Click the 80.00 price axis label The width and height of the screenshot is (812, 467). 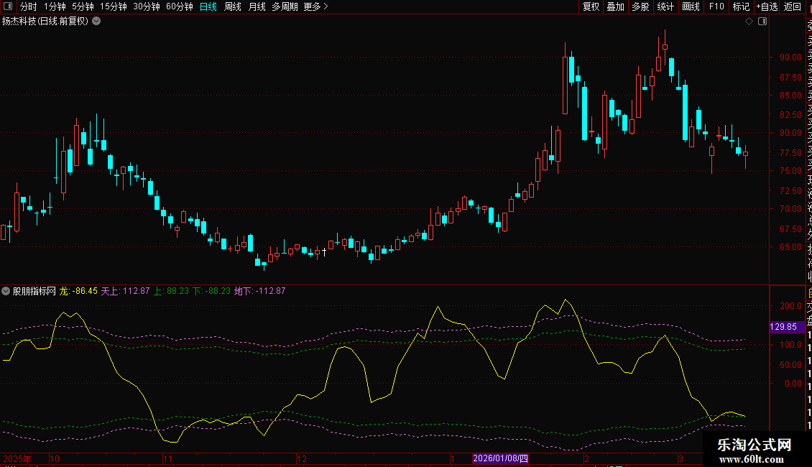pyautogui.click(x=790, y=132)
